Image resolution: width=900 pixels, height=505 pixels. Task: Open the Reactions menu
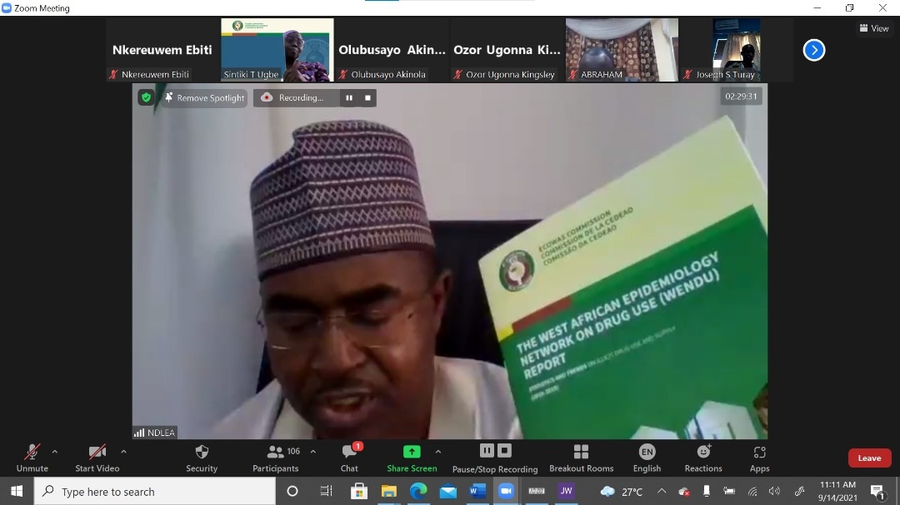(703, 458)
